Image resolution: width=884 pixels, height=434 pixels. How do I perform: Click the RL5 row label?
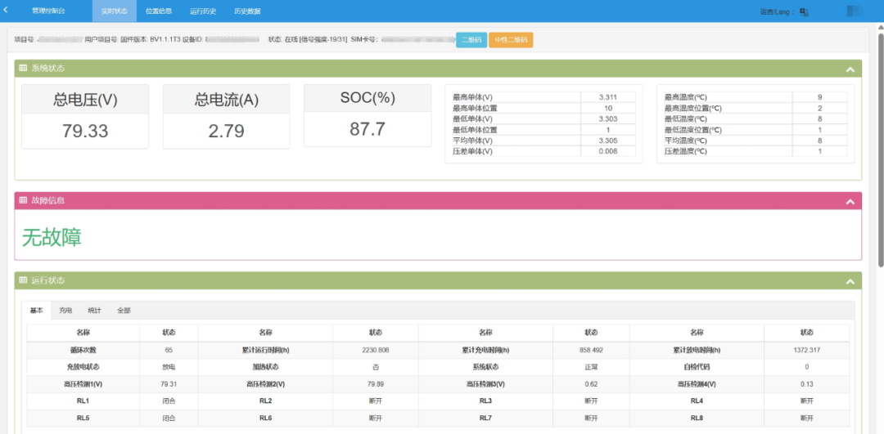coord(83,418)
